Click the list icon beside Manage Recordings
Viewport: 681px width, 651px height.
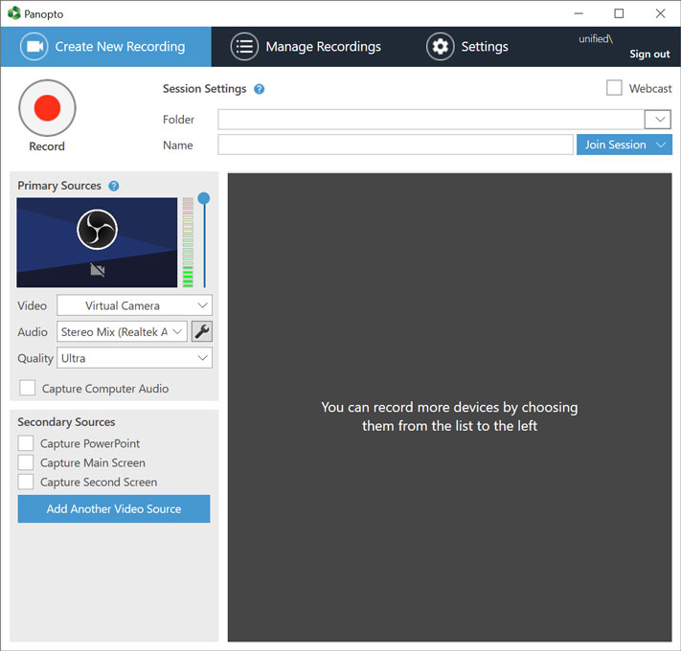tap(245, 46)
